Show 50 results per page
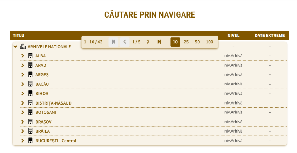 point(197,42)
